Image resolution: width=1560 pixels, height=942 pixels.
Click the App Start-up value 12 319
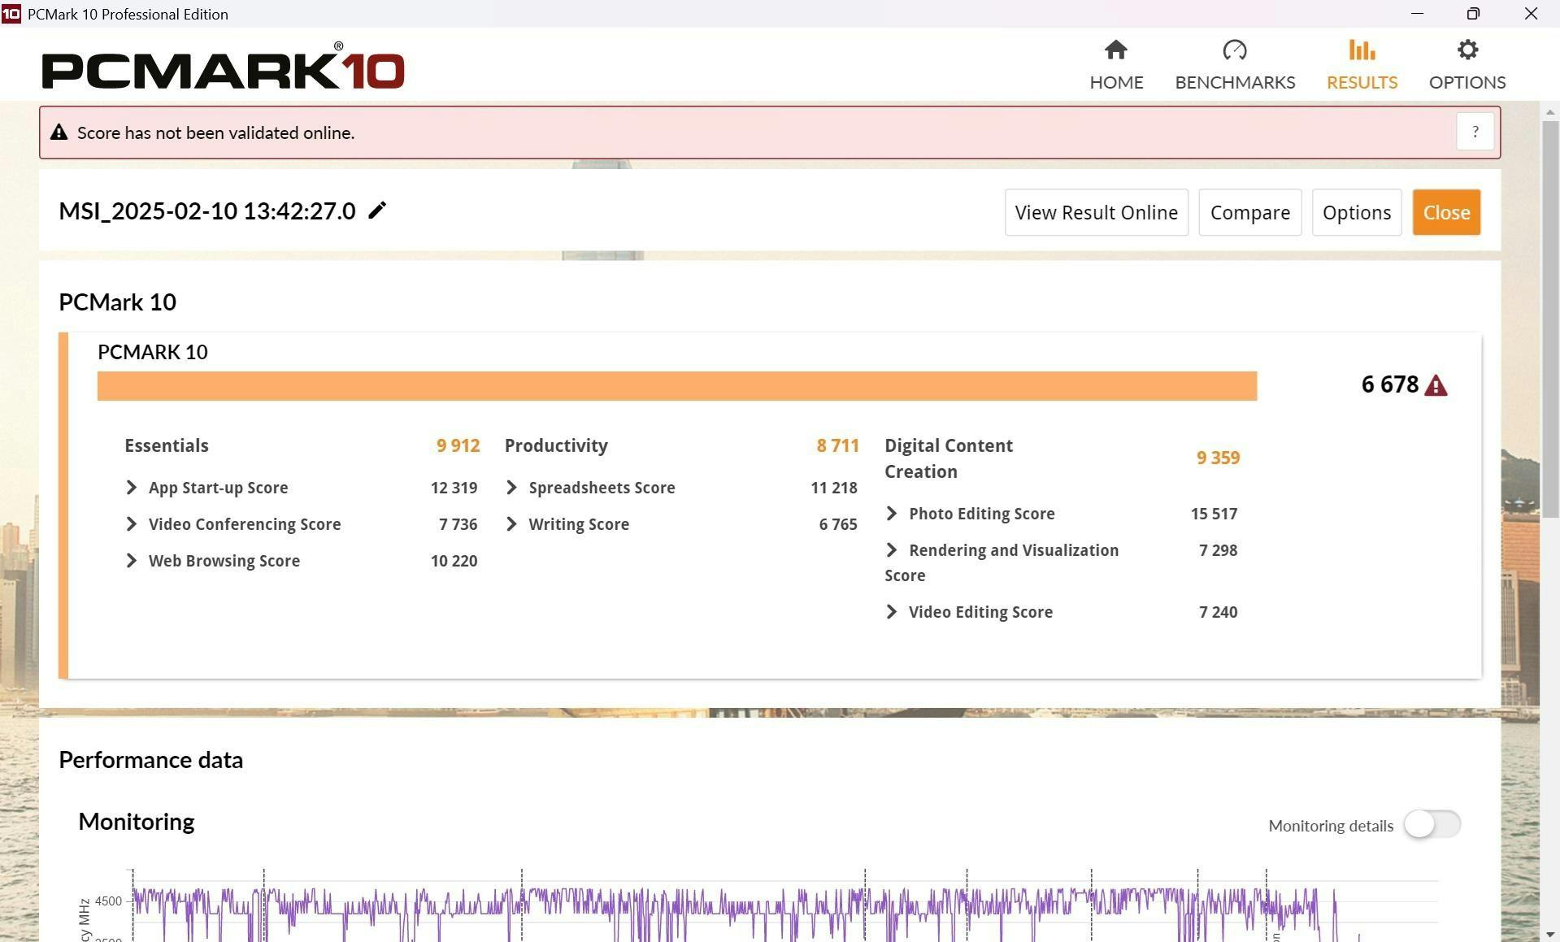(454, 488)
